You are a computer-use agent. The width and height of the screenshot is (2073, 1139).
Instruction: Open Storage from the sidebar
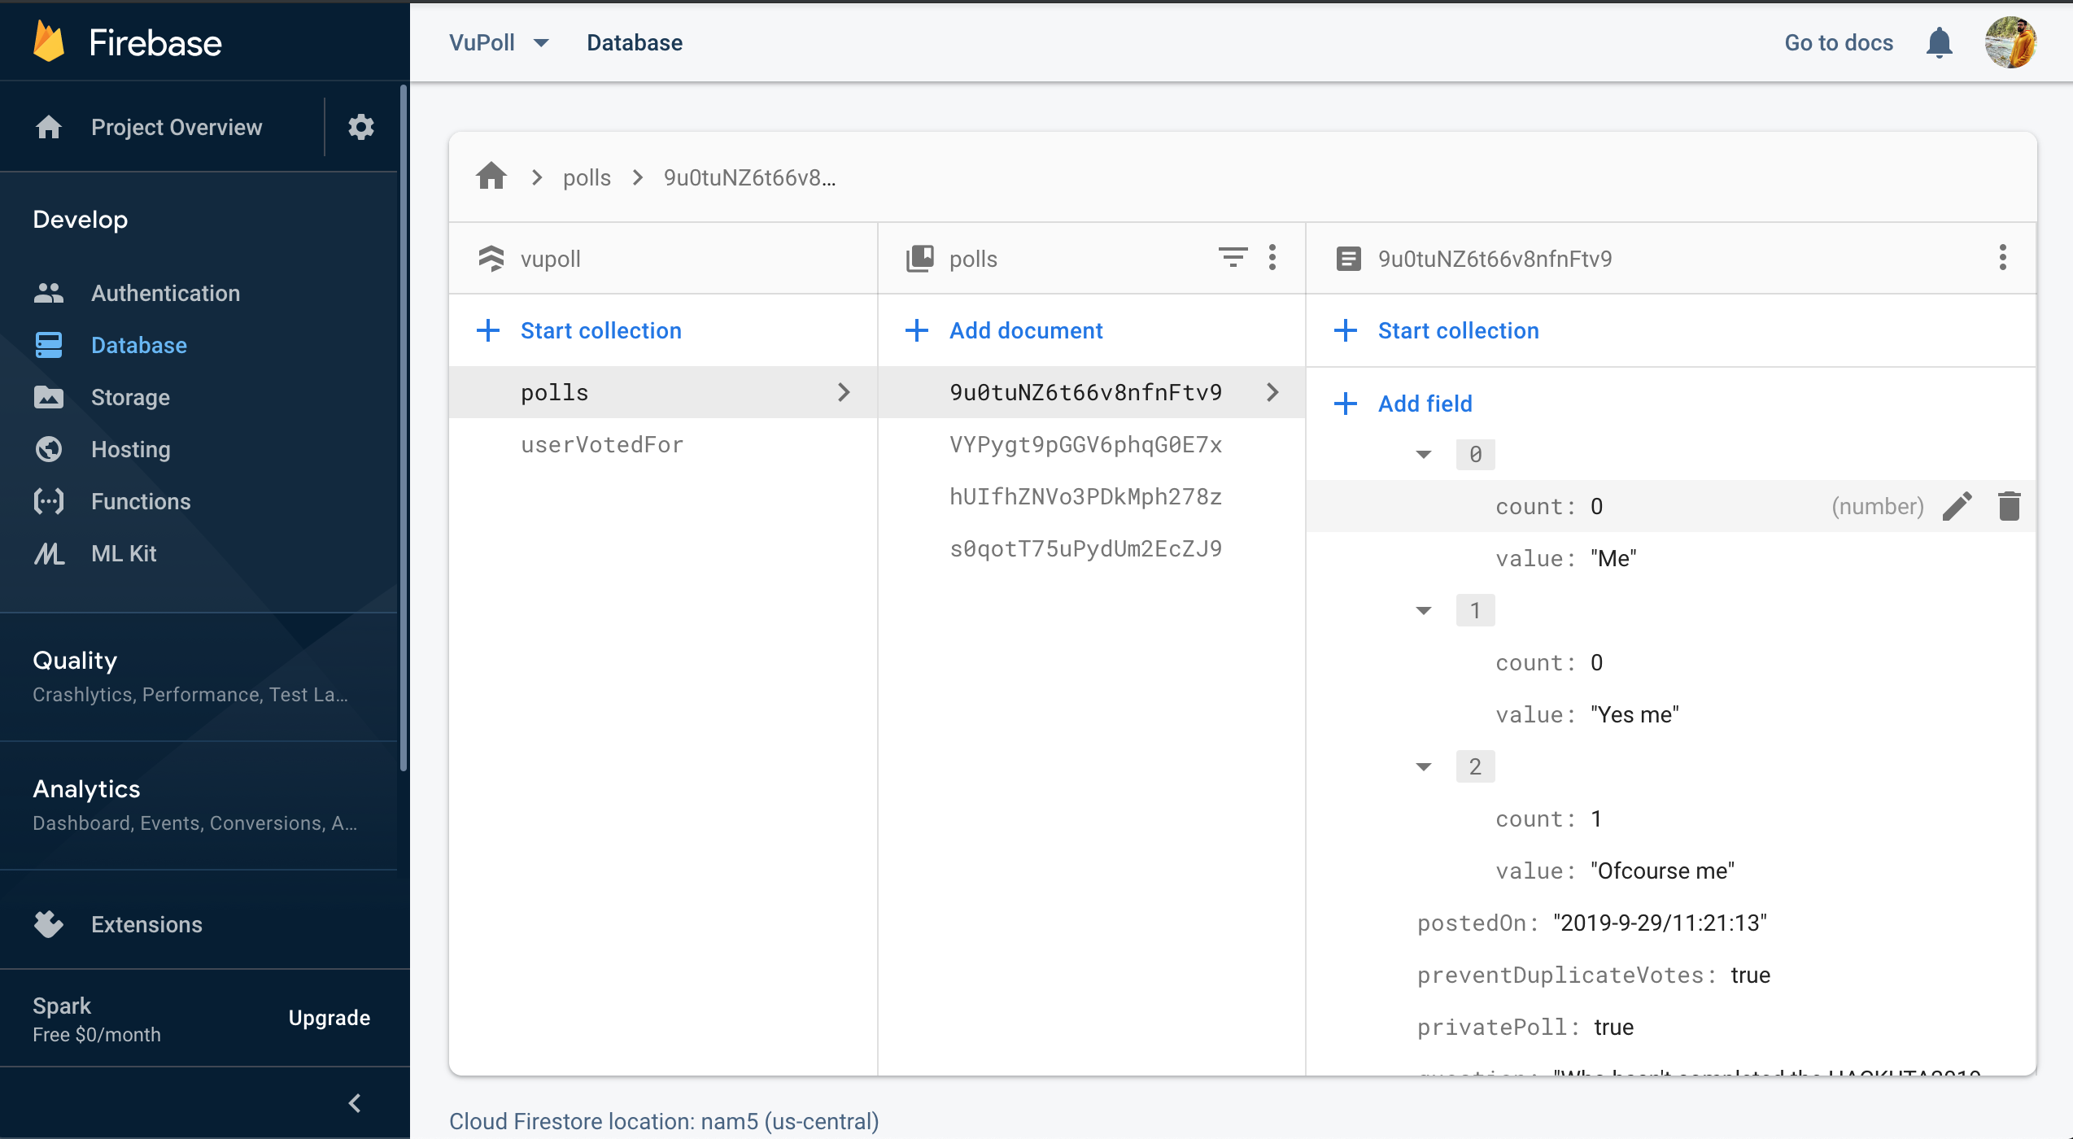[x=130, y=397]
